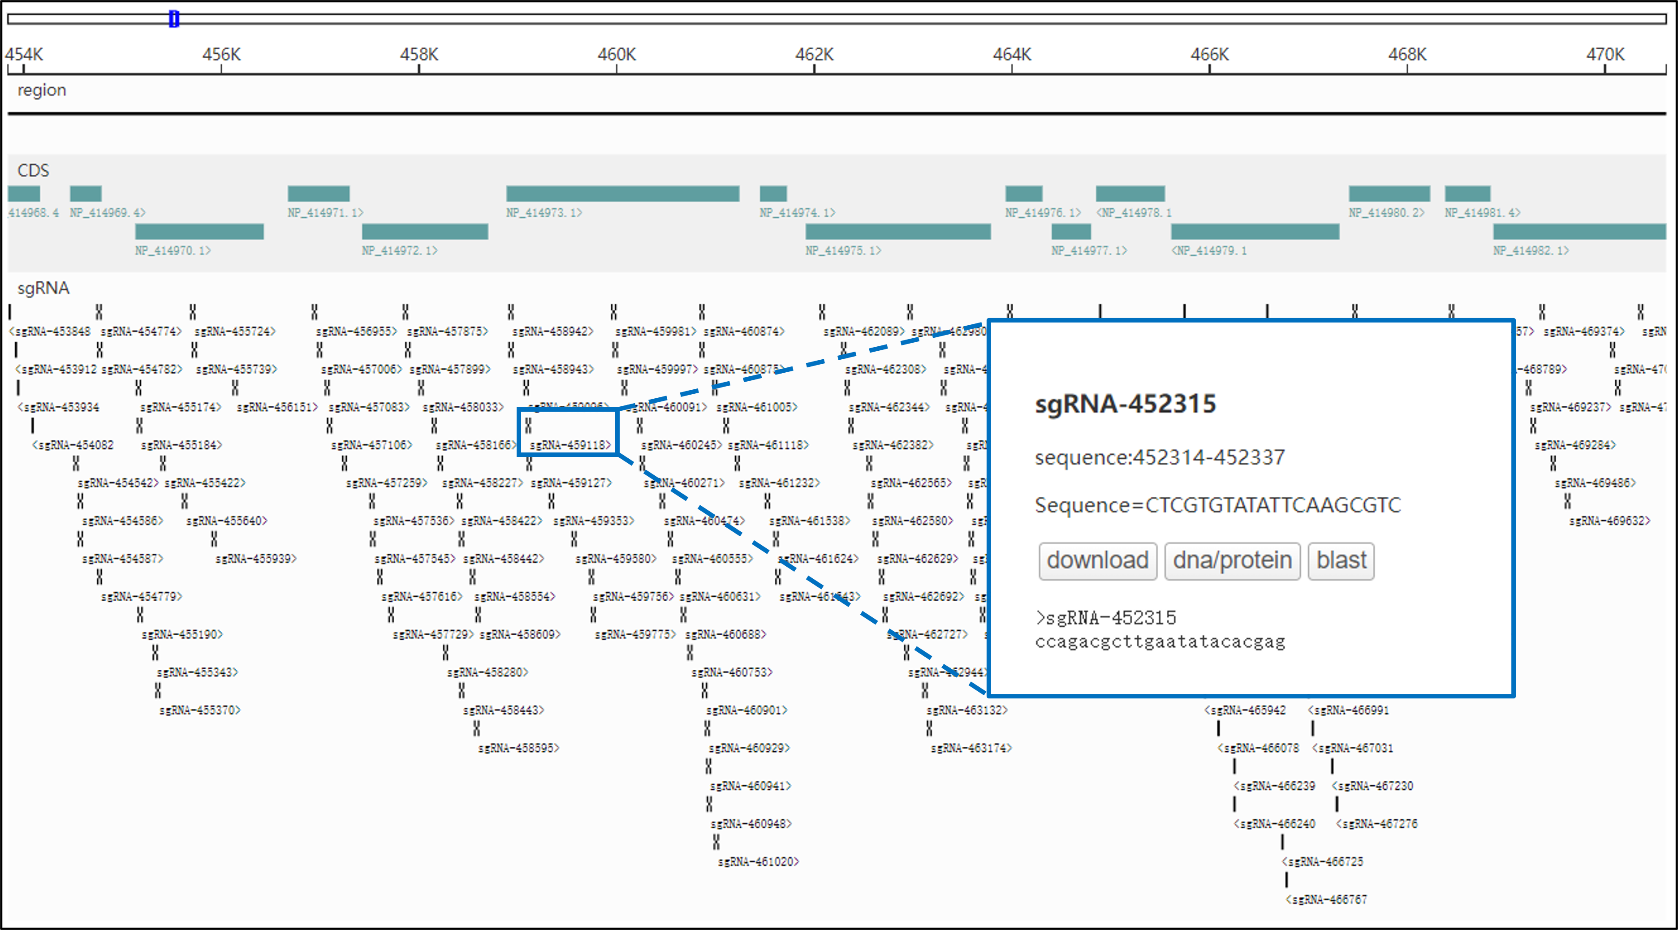Click the sgRNA-453848 label
The image size is (1678, 930).
coord(50,332)
